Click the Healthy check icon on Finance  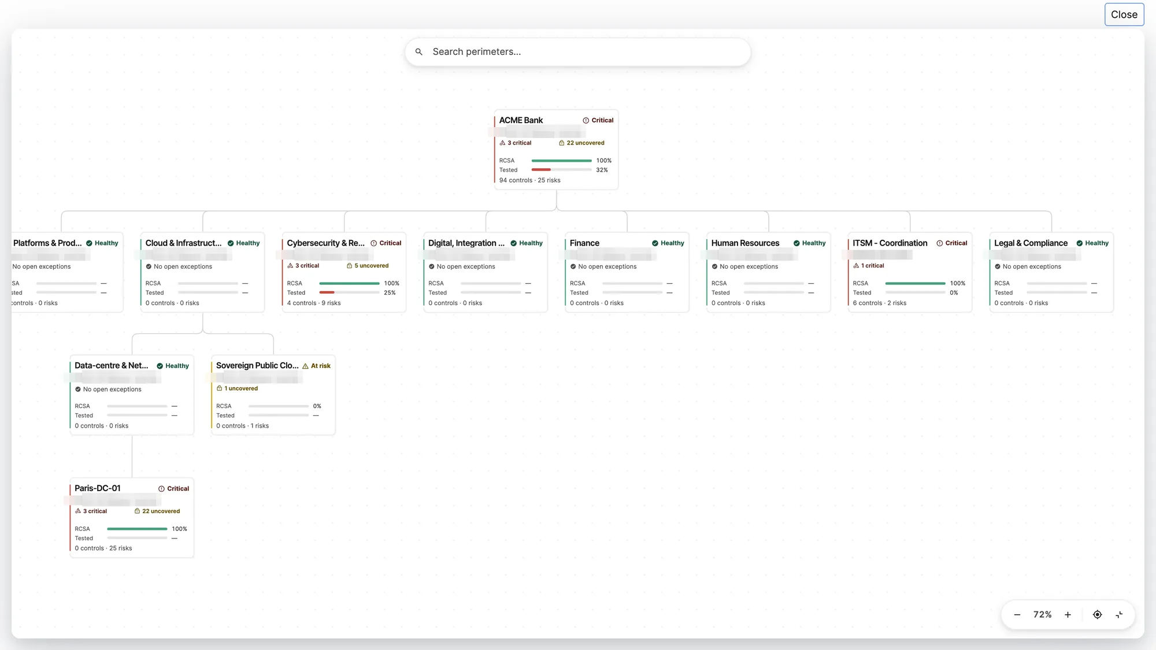click(x=655, y=243)
